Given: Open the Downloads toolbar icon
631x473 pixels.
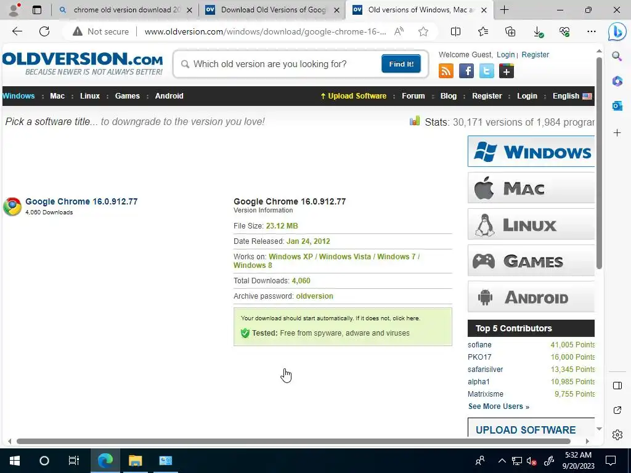Looking at the screenshot, I should click(x=537, y=31).
